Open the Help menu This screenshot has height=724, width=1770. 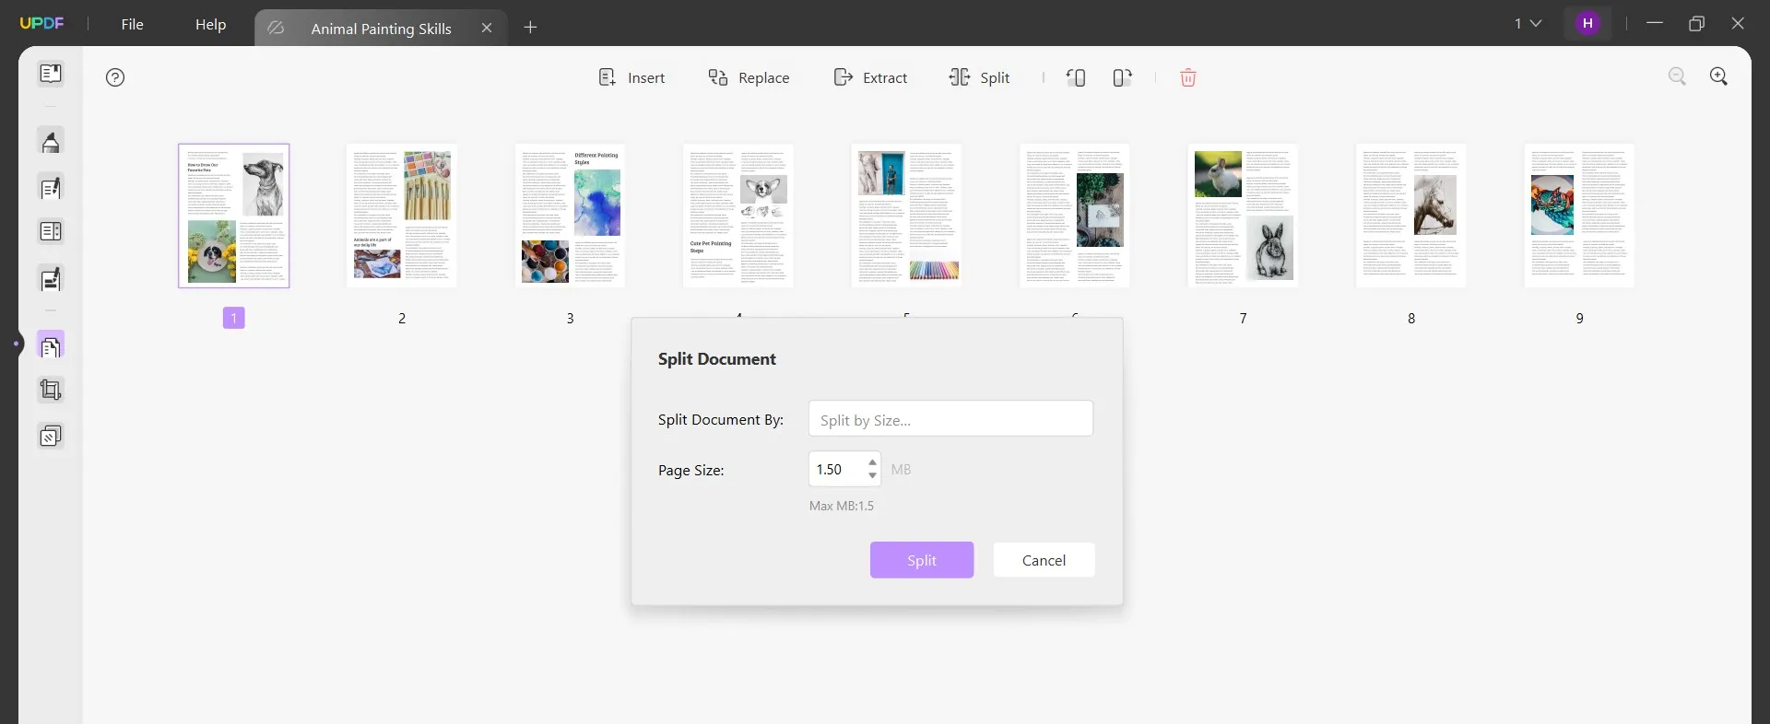[210, 24]
